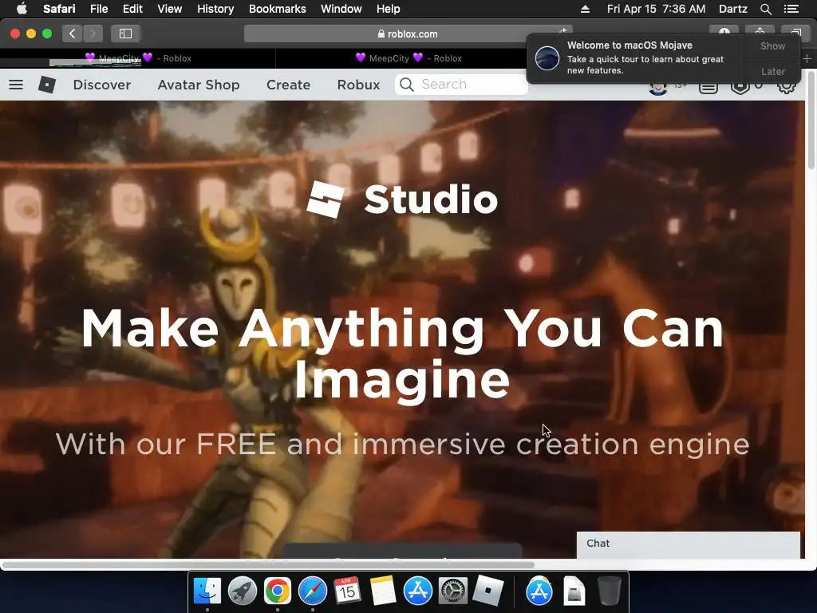
Task: Open the History menu
Action: click(215, 9)
